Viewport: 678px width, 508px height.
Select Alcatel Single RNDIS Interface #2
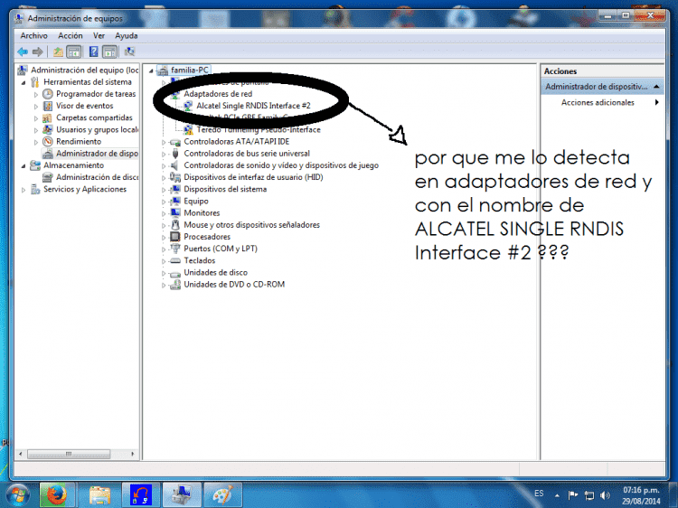[253, 106]
